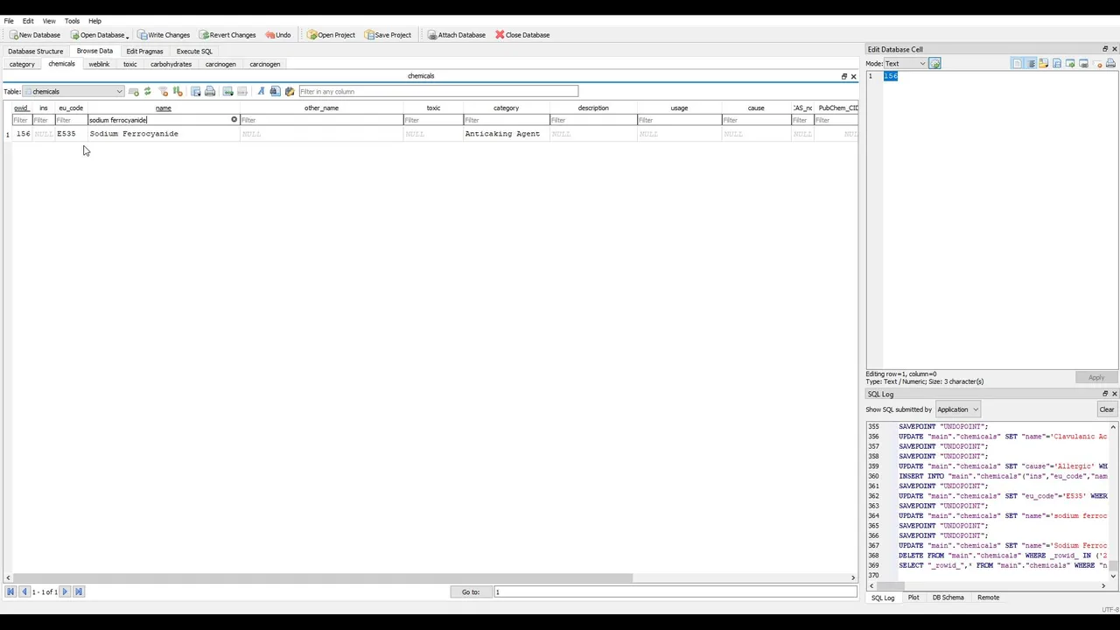
Task: Click the delete record icon
Action: point(242,91)
